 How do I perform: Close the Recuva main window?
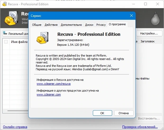point(157,4)
